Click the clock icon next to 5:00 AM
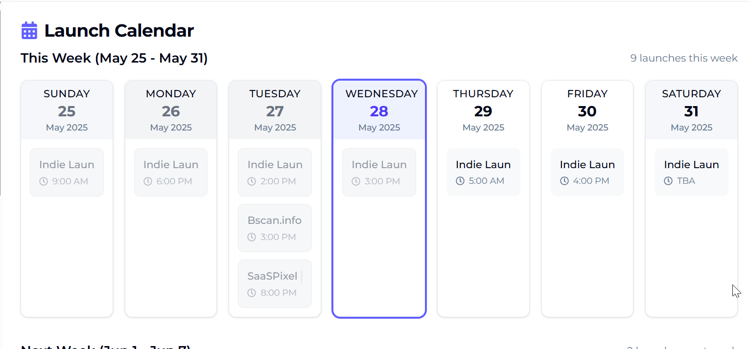Screen dimensions: 749x349 [x=460, y=181]
